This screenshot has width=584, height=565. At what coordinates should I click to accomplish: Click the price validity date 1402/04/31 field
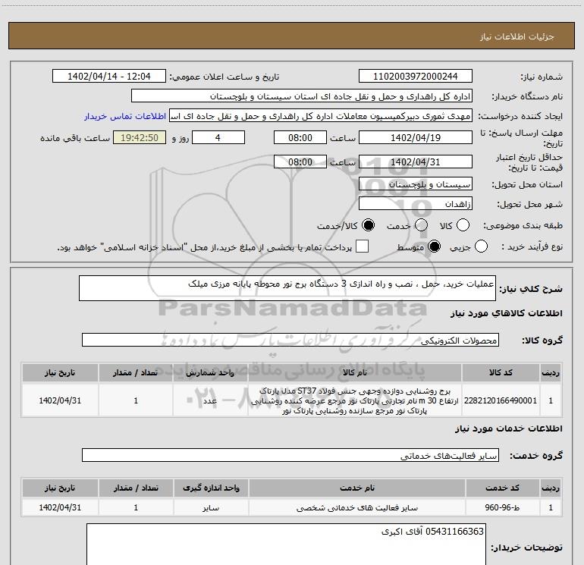point(416,162)
